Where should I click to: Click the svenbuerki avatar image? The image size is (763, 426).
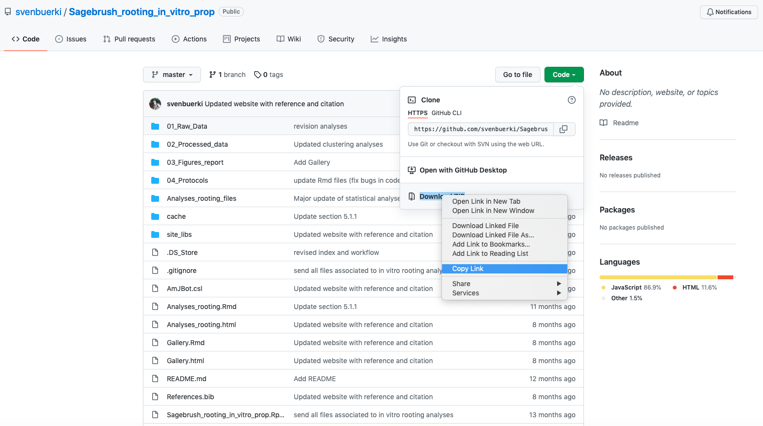[155, 104]
